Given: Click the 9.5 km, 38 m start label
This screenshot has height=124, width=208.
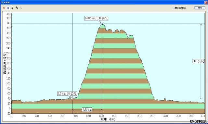Looking at the screenshot, I should (67, 93).
